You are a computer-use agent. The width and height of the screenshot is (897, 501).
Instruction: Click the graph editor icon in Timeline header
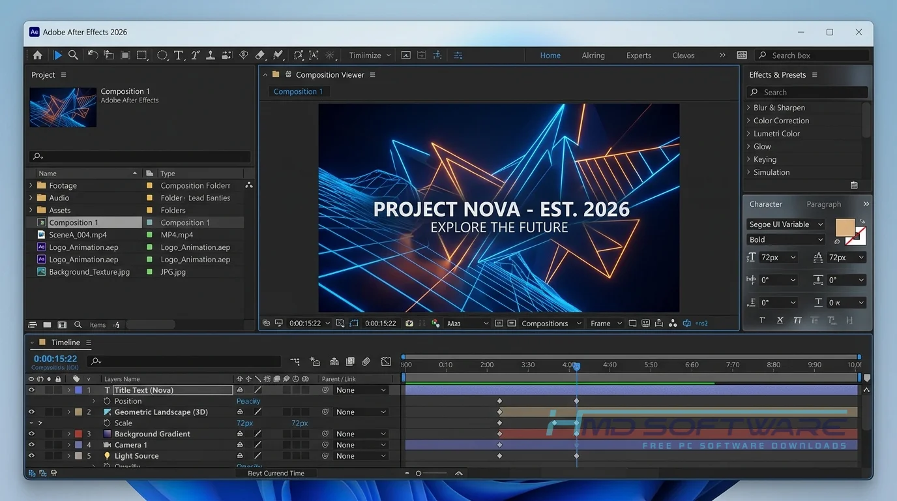point(386,361)
